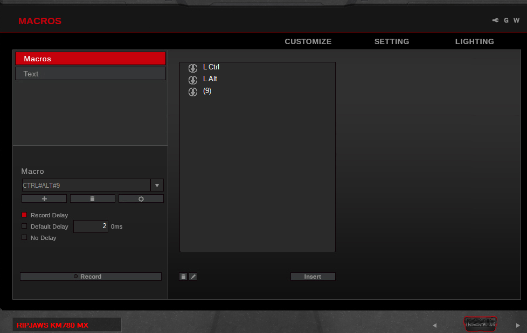This screenshot has width=527, height=333.
Task: Click the key-down icon beside (9)
Action: 192,91
